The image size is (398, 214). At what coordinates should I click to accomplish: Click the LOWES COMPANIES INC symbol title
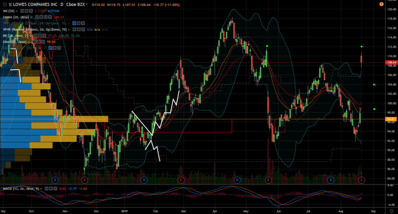[x=35, y=5]
